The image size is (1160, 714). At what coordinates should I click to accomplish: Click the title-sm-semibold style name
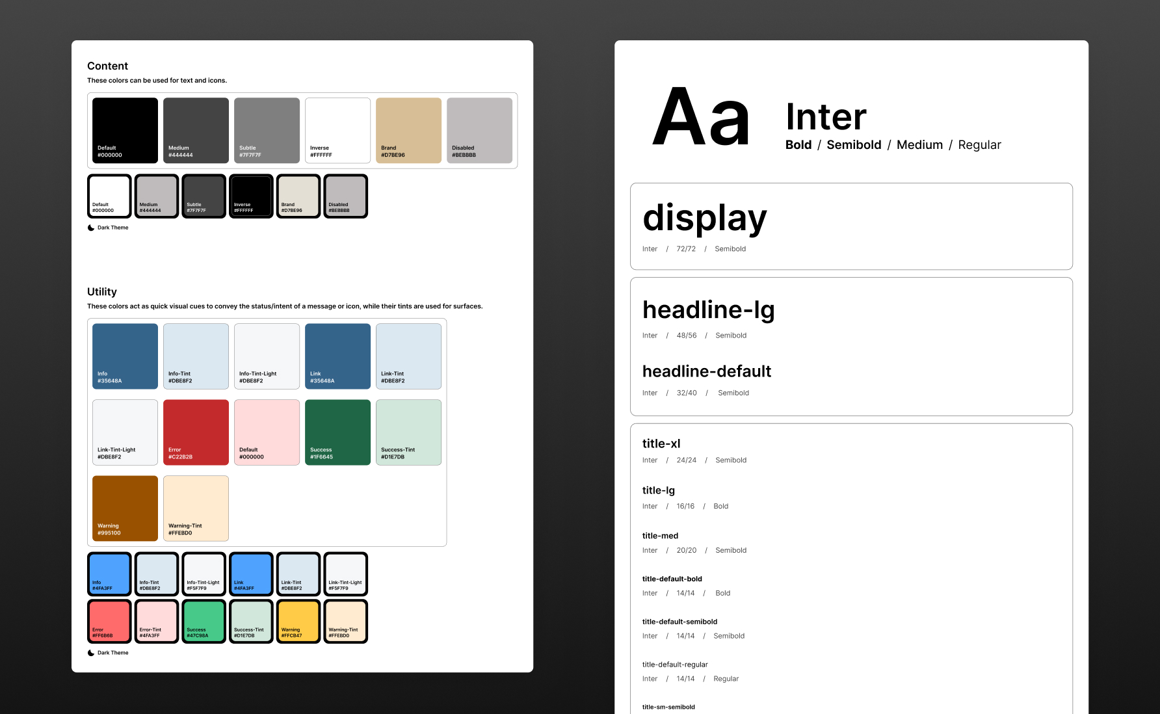[668, 707]
